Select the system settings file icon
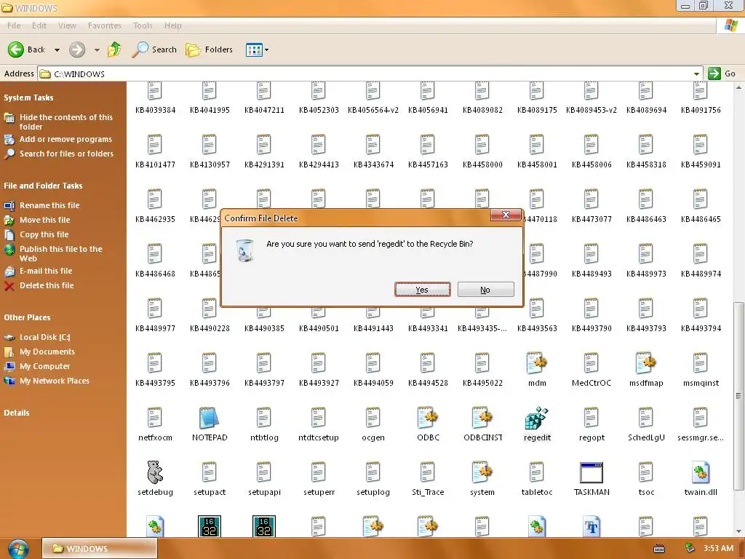 coord(482,472)
